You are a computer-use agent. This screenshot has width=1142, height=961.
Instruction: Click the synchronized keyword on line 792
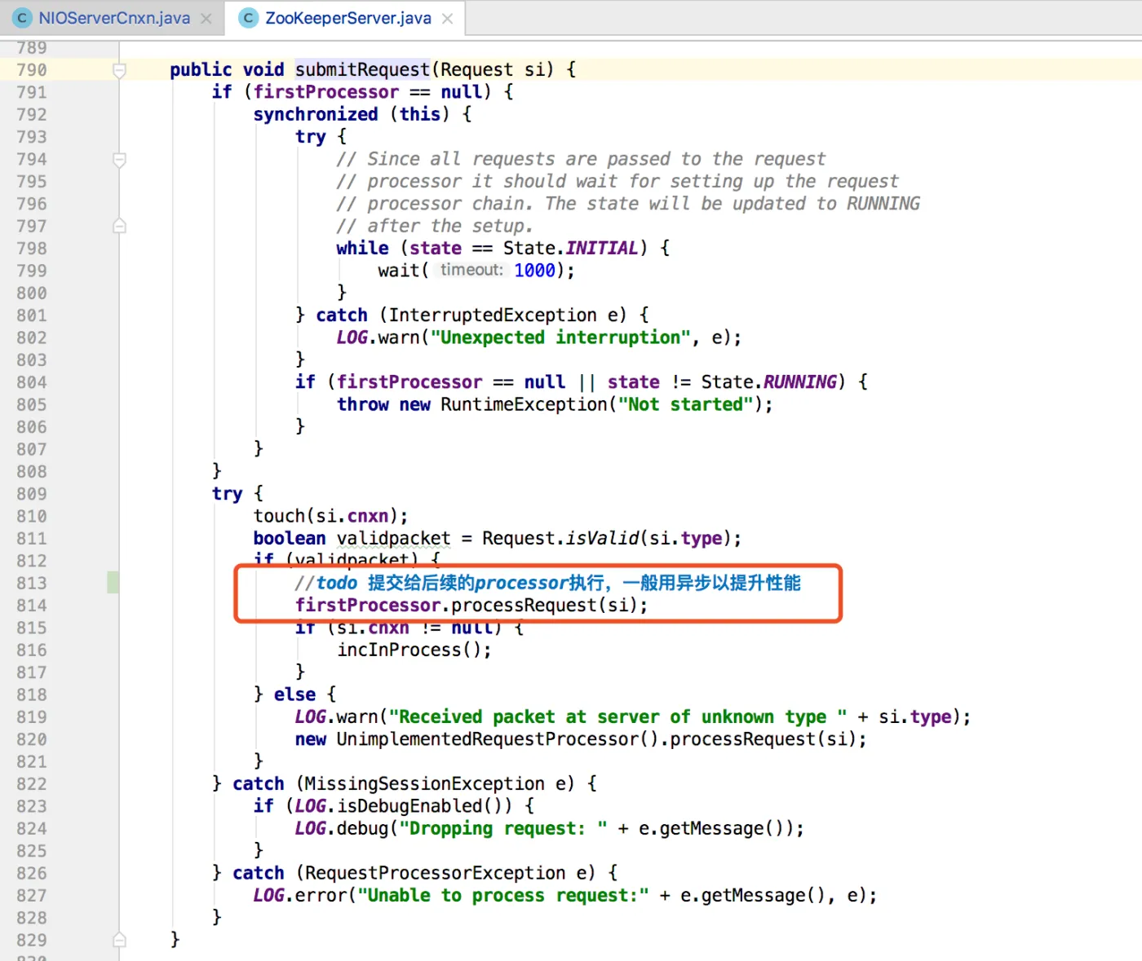(316, 114)
